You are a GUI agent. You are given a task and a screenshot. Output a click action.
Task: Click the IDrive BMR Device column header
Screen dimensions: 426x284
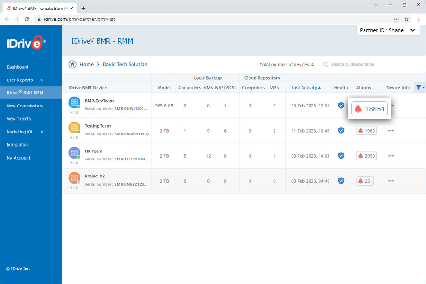click(x=88, y=88)
